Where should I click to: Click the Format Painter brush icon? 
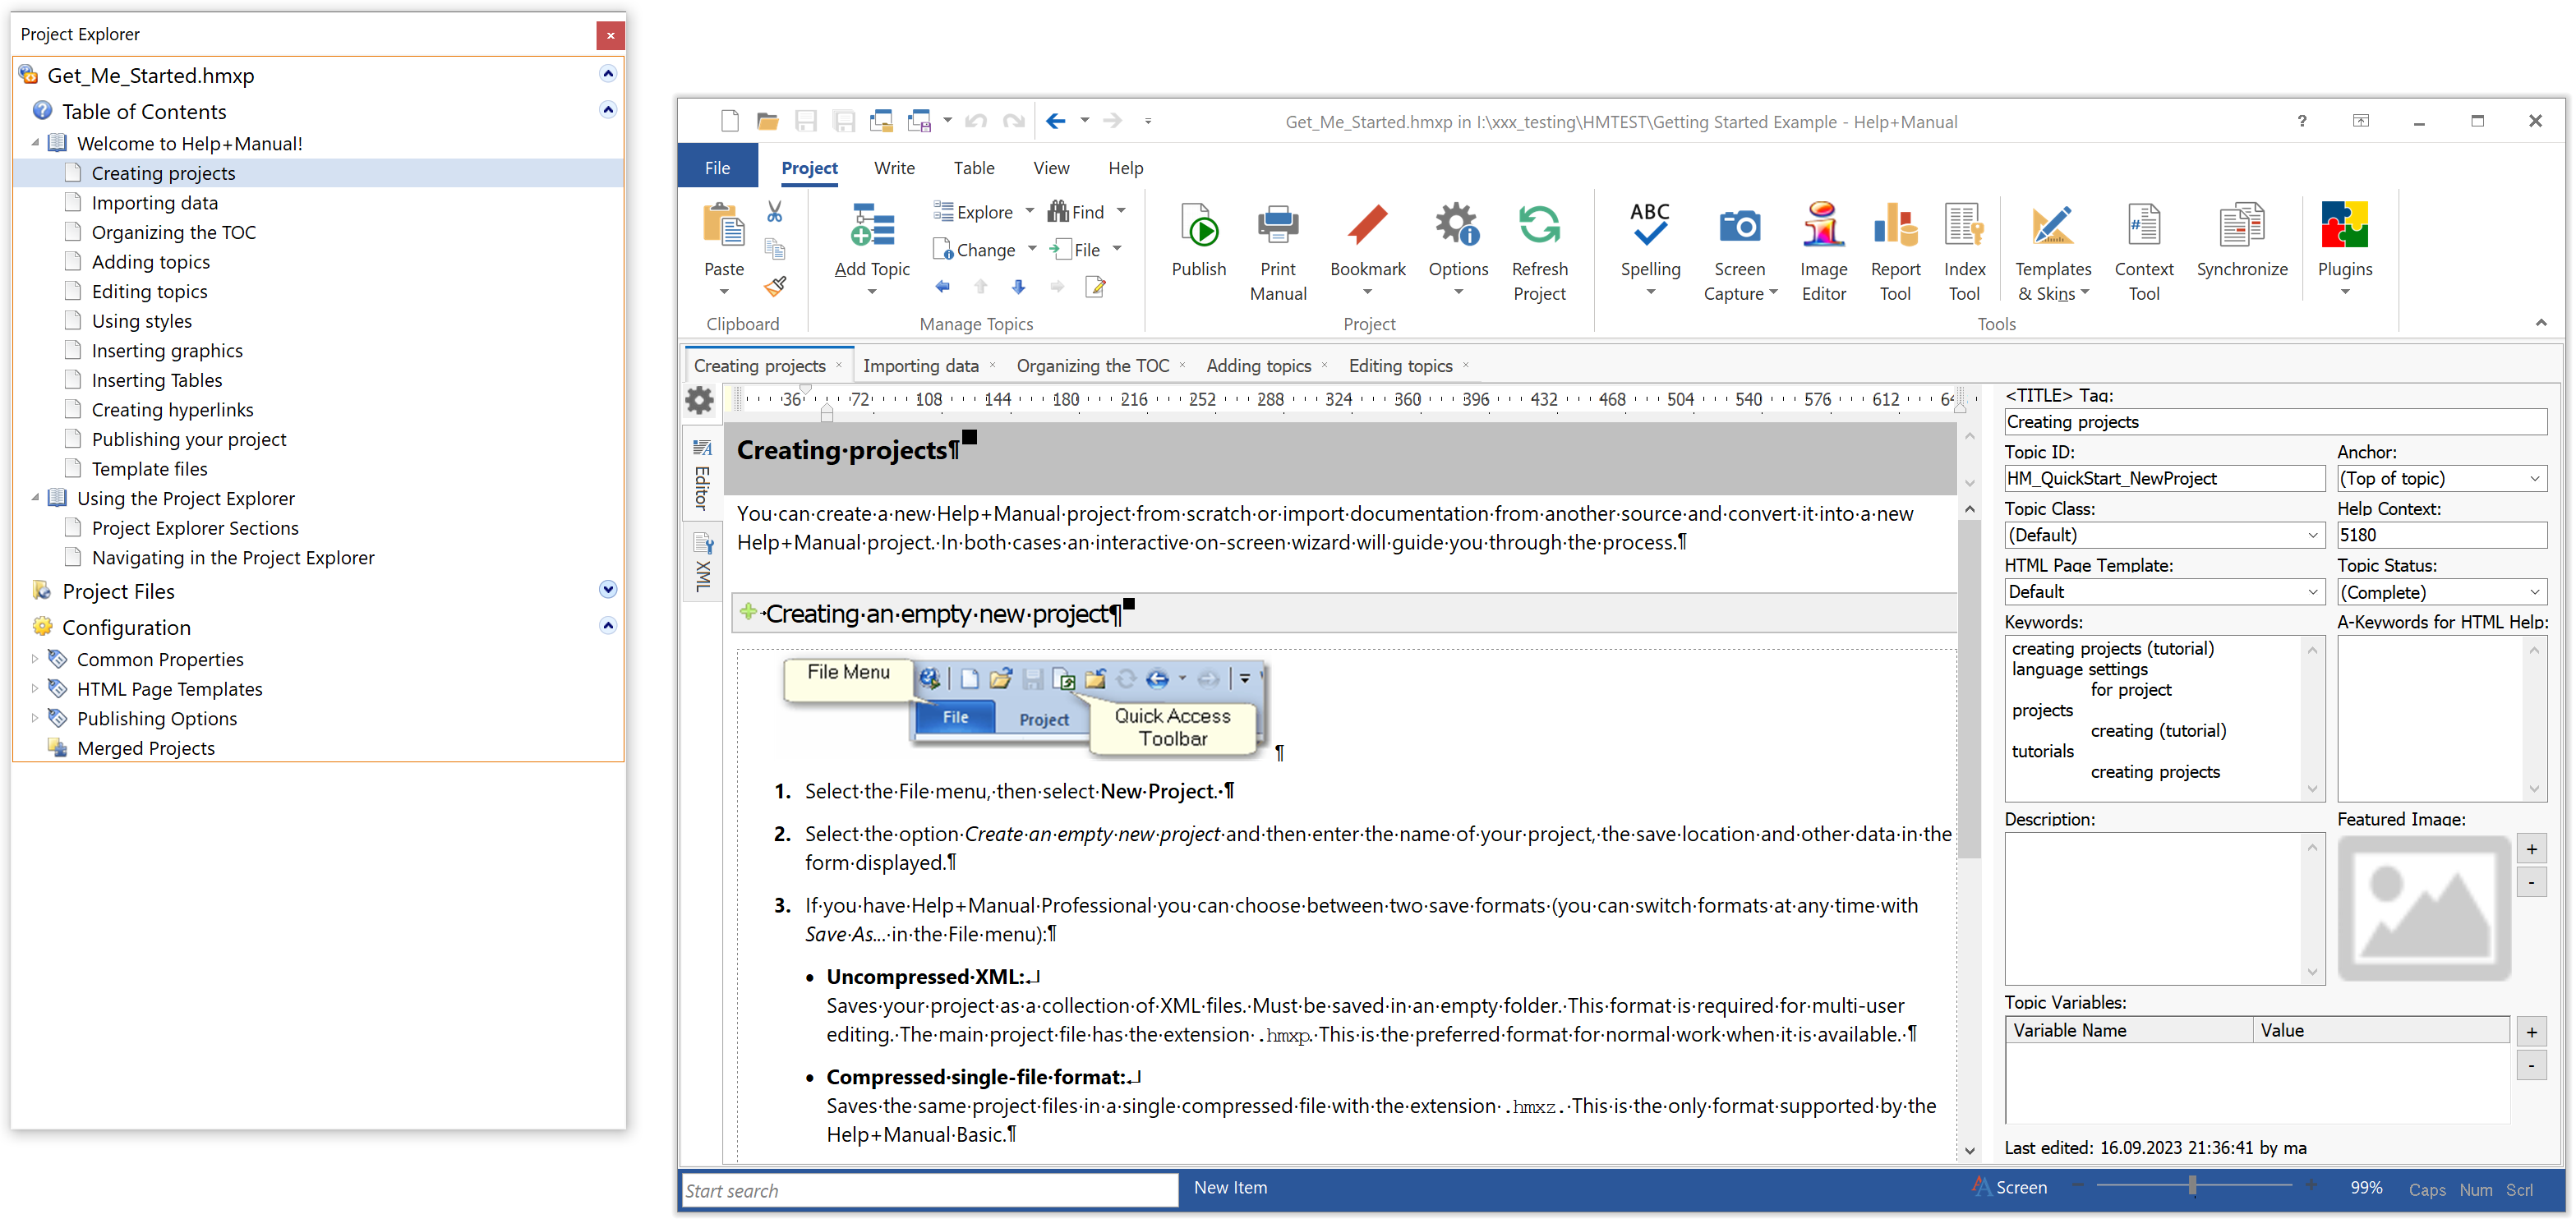(775, 287)
